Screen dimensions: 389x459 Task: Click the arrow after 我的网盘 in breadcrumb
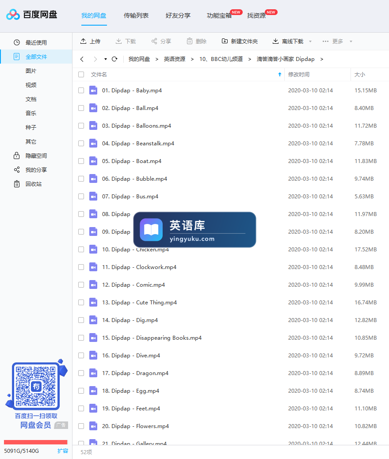157,59
